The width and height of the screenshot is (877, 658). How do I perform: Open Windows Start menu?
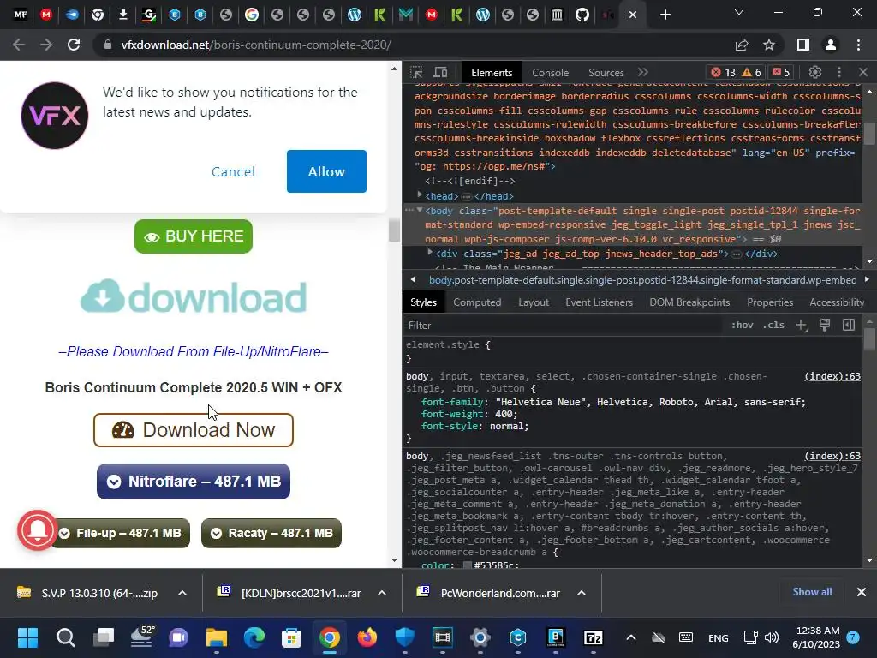(x=27, y=637)
